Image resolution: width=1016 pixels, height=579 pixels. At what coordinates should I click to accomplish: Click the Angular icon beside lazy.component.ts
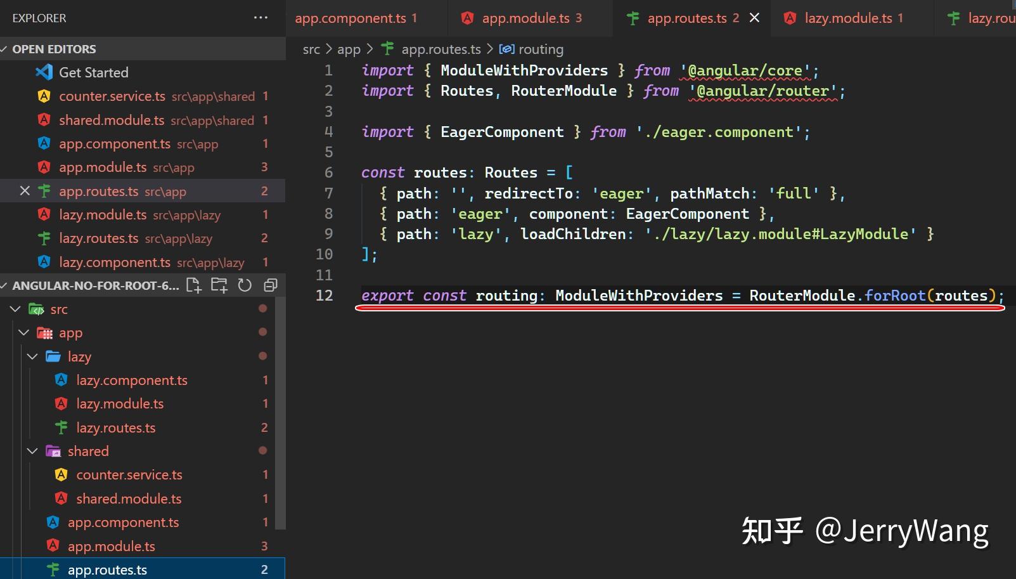[60, 380]
